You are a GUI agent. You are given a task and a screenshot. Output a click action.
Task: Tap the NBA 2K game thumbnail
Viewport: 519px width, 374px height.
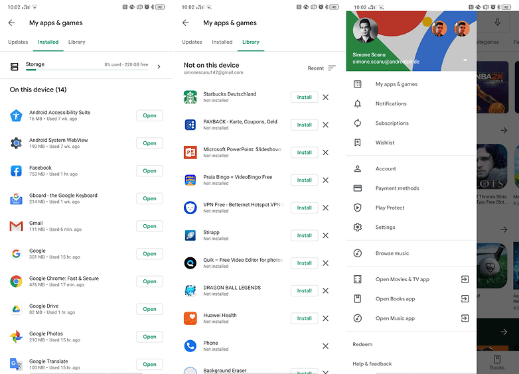(x=492, y=88)
